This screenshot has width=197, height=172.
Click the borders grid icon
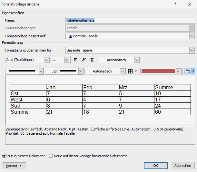click(131, 71)
